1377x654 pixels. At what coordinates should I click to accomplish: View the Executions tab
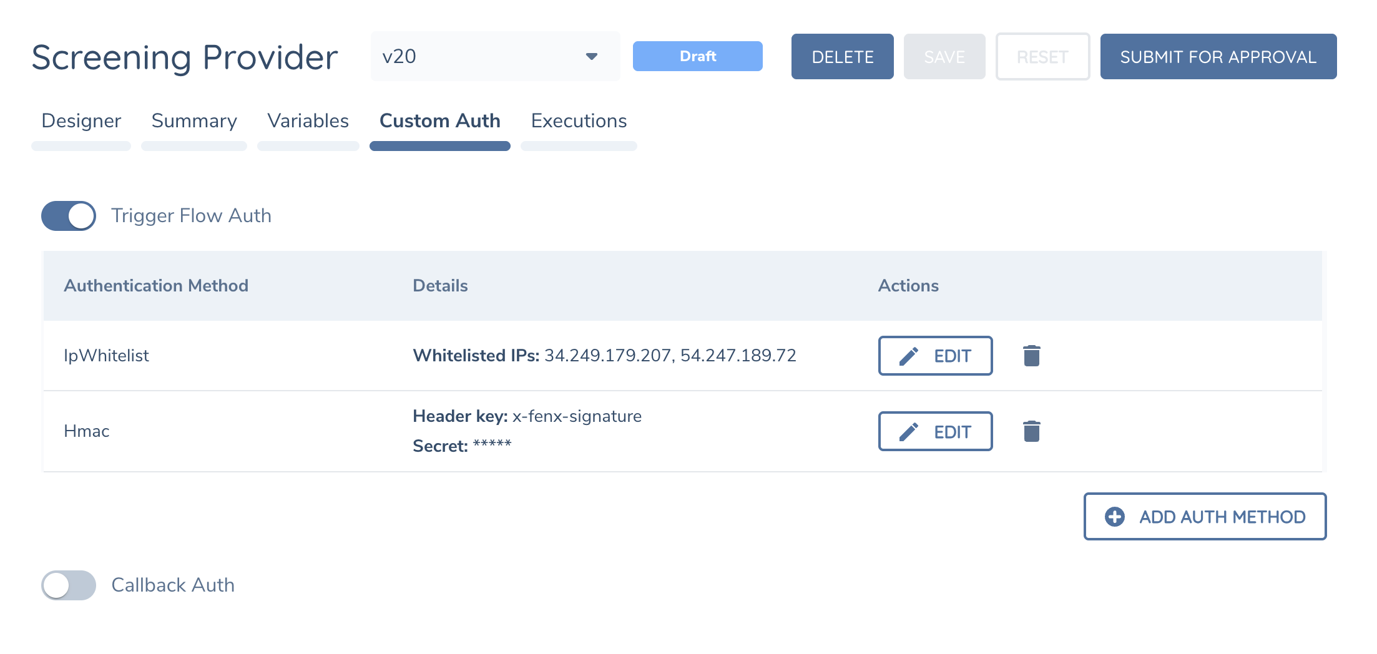pos(579,121)
